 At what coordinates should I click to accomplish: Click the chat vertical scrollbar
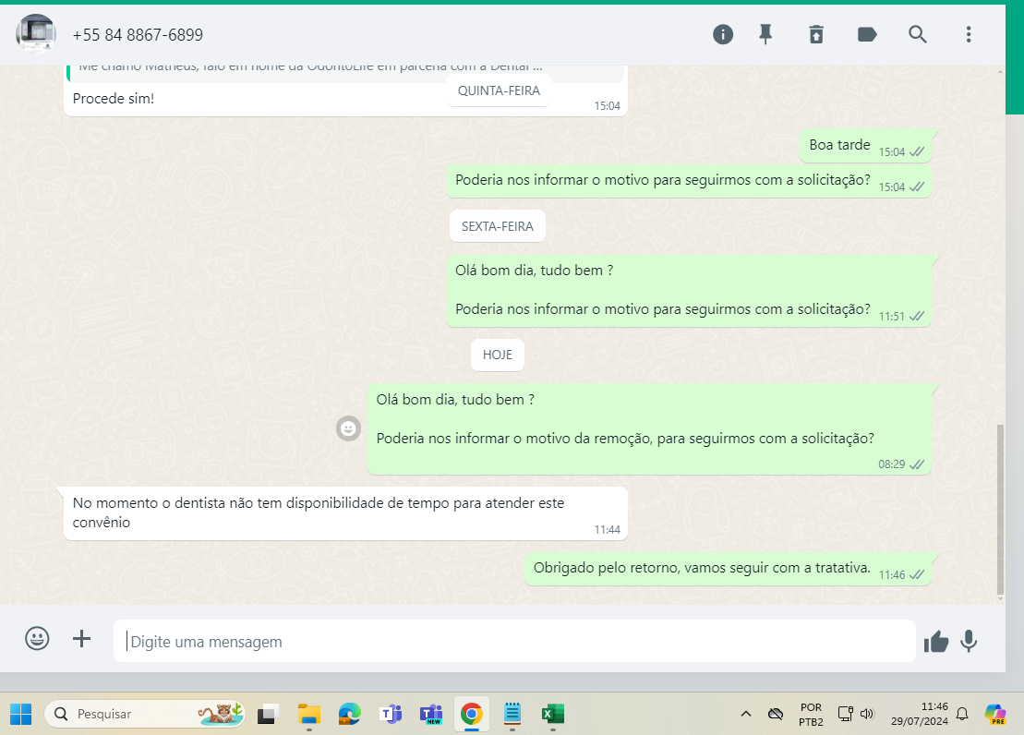(1000, 508)
